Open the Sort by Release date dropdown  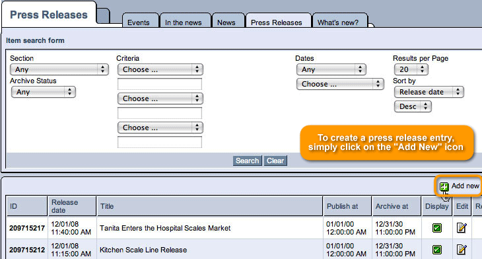coord(429,92)
